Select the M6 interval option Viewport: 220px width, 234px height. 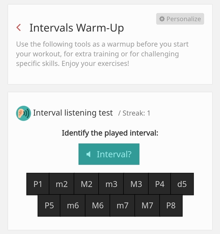(x=97, y=205)
